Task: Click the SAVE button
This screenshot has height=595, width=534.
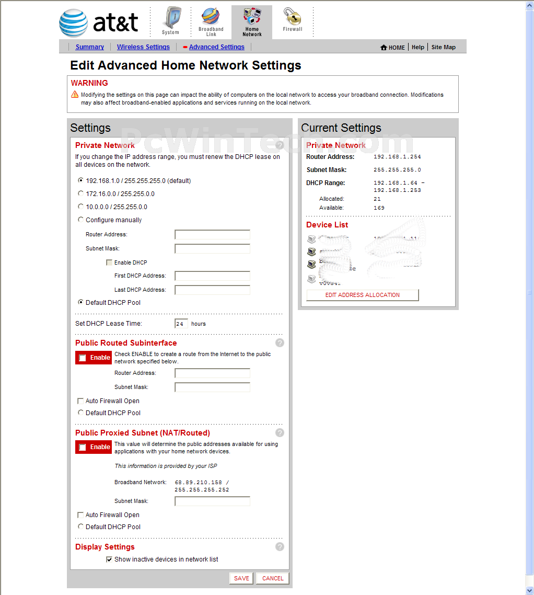Action: [x=241, y=578]
